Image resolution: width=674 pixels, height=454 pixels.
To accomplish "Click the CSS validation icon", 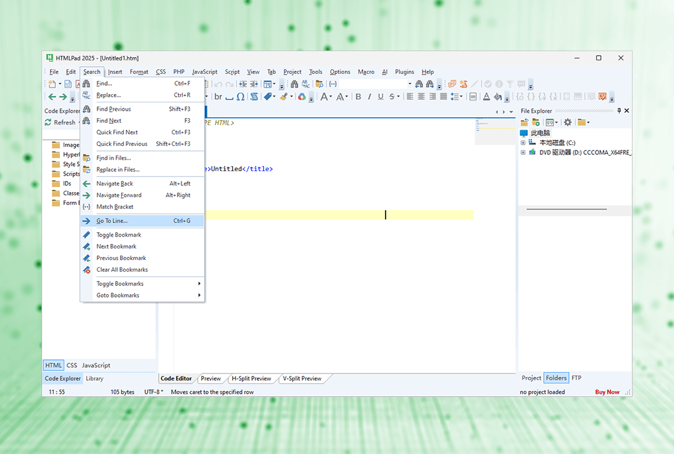I will coord(603,97).
